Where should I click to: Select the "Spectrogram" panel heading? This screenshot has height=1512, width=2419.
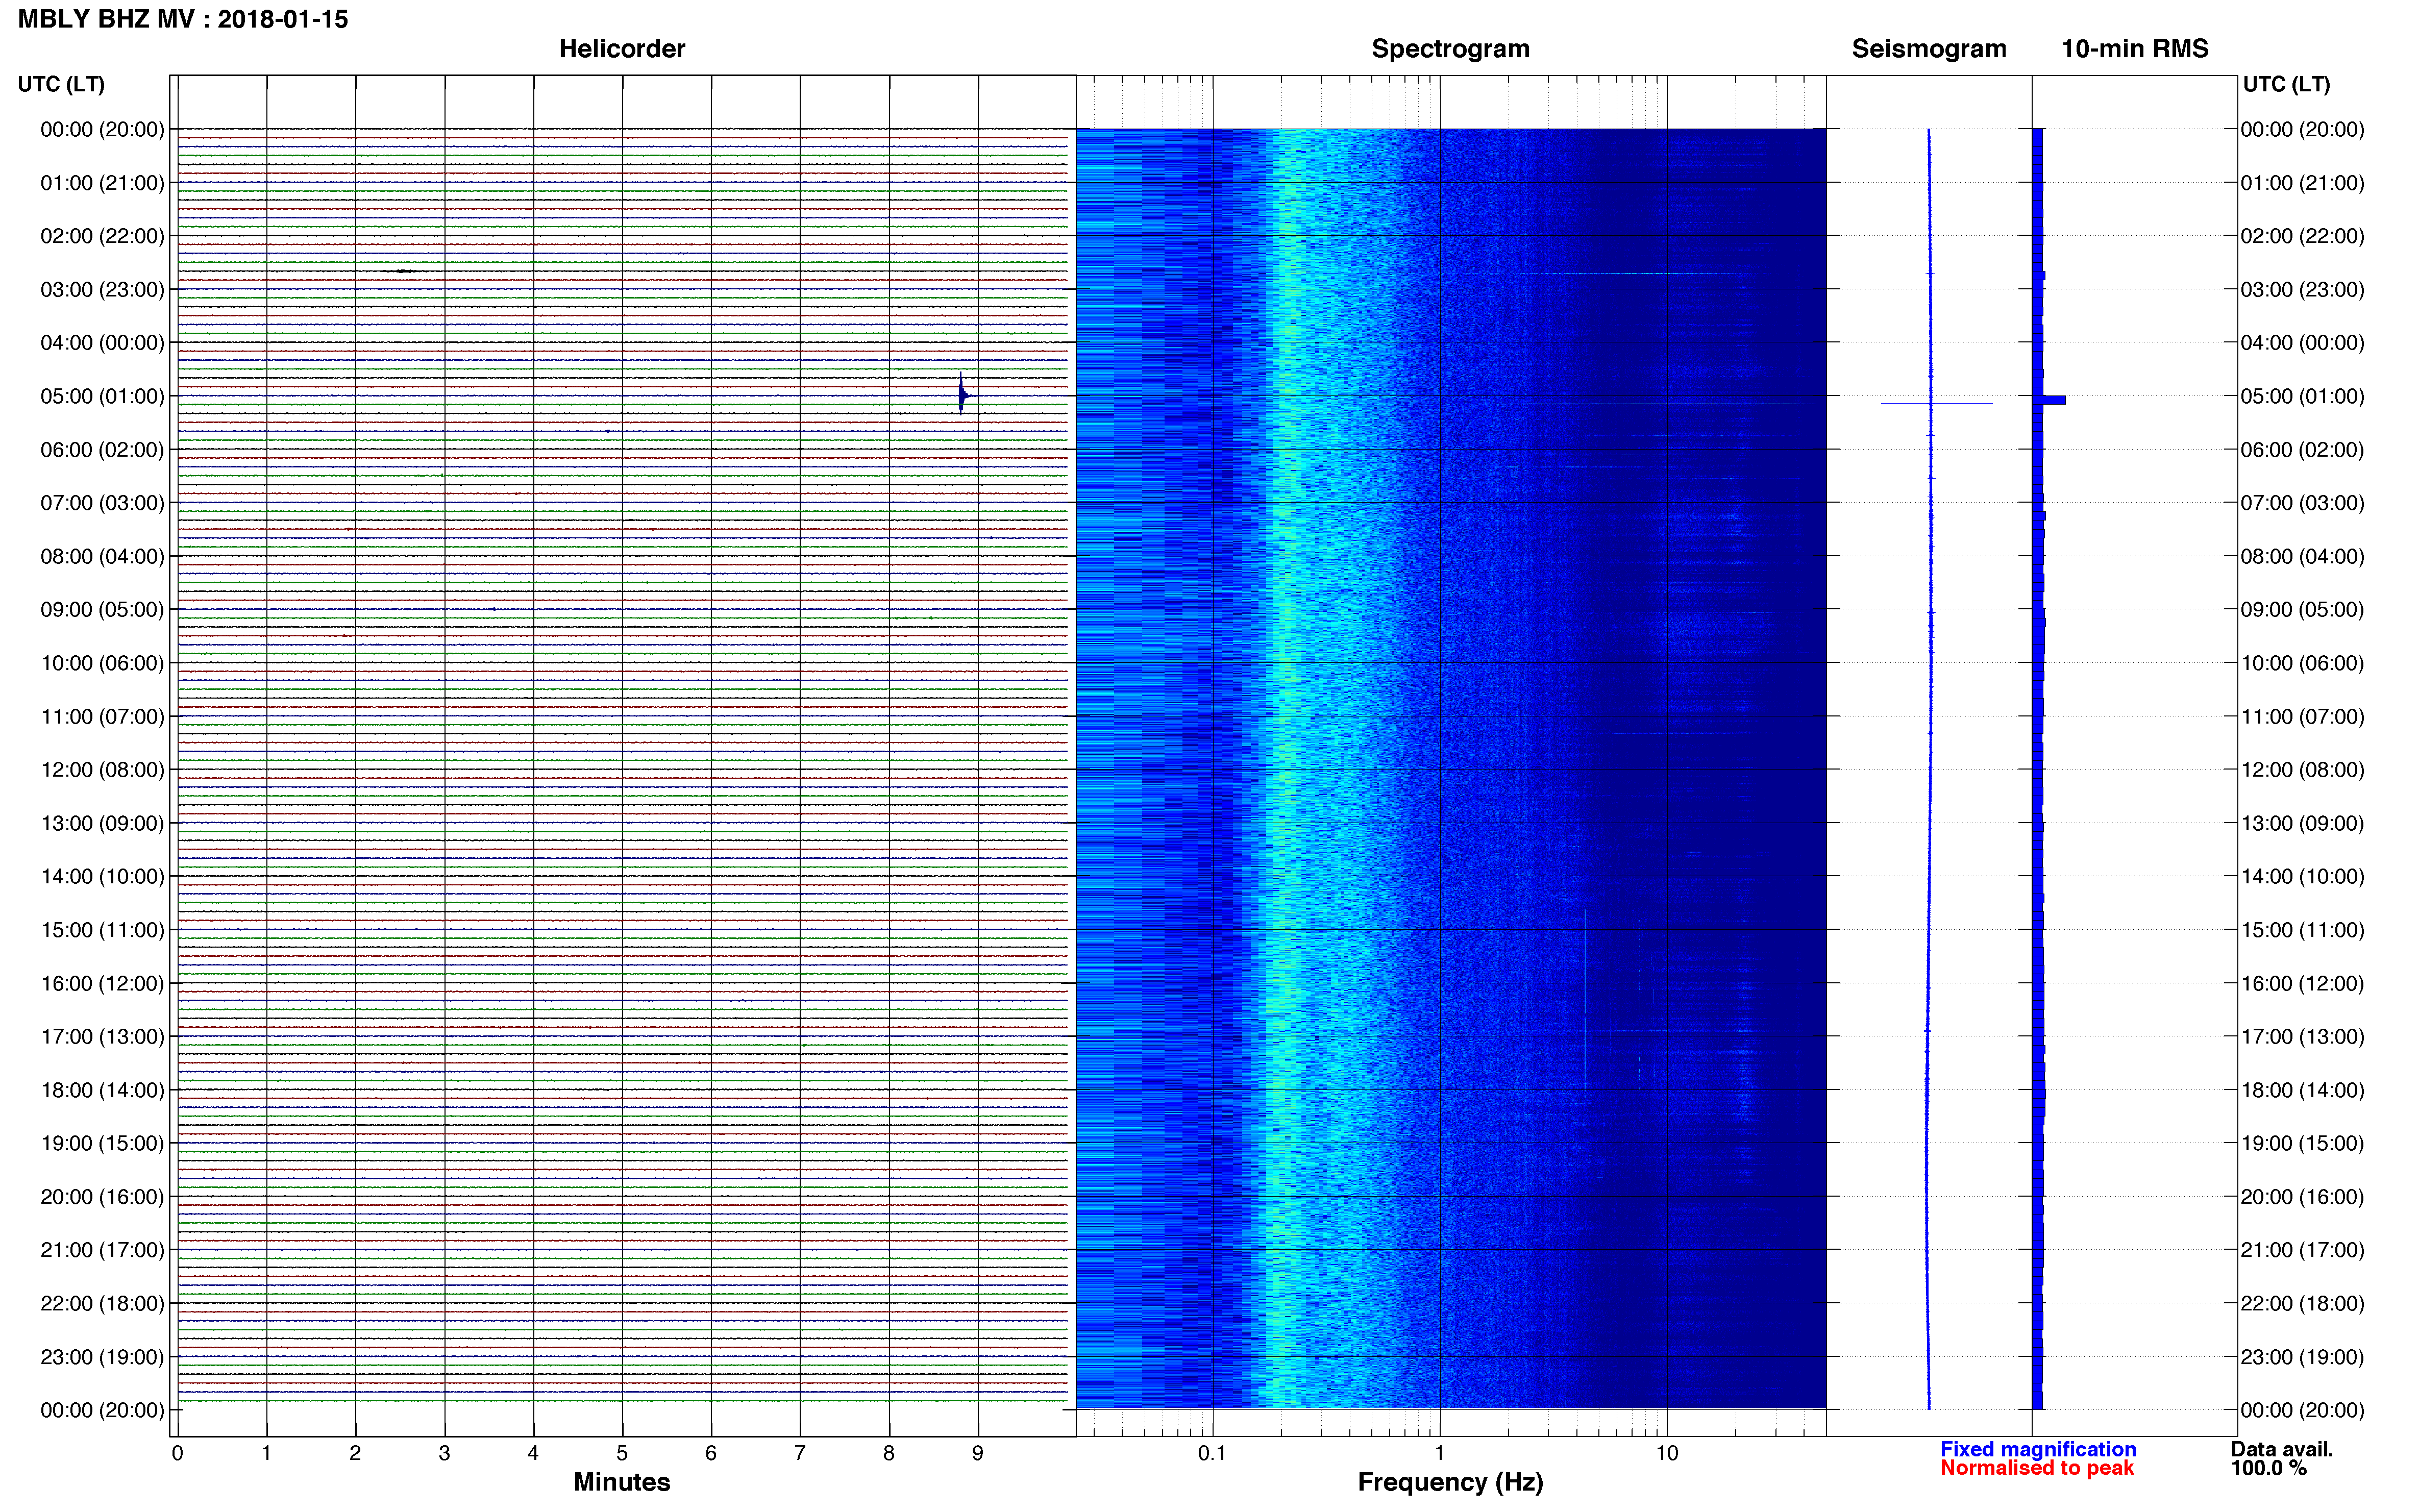click(x=1450, y=49)
